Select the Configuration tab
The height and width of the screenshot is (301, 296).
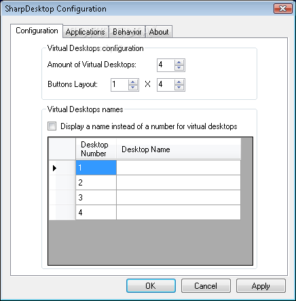pos(37,31)
